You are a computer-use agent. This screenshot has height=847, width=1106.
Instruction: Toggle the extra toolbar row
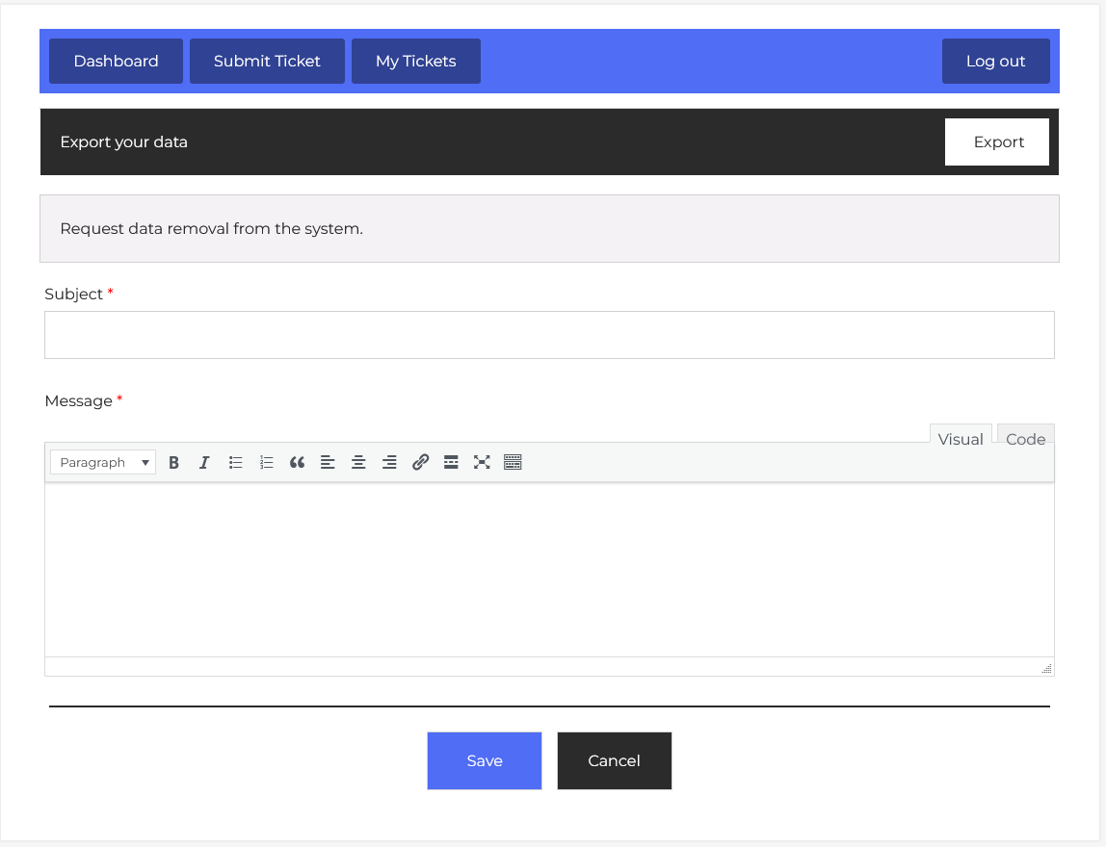click(513, 463)
